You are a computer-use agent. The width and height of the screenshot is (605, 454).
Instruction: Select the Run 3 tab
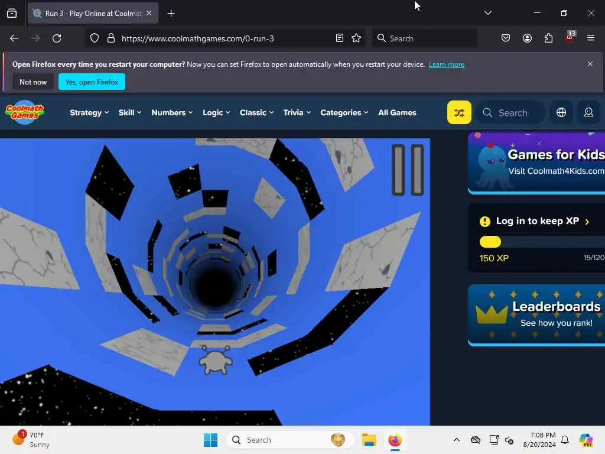click(93, 13)
